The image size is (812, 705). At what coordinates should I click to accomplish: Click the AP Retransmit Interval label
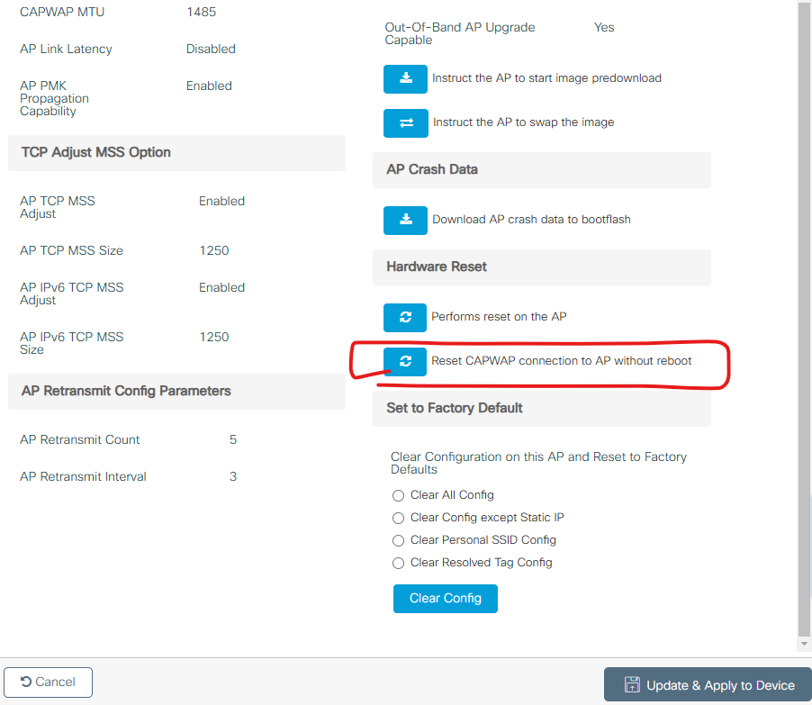pyautogui.click(x=83, y=476)
